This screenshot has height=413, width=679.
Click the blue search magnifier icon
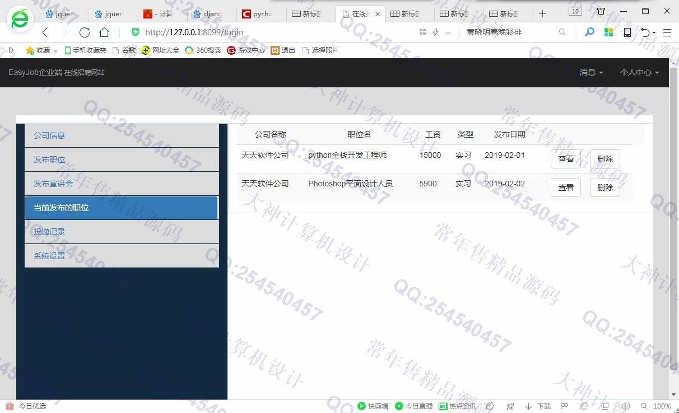[x=589, y=32]
